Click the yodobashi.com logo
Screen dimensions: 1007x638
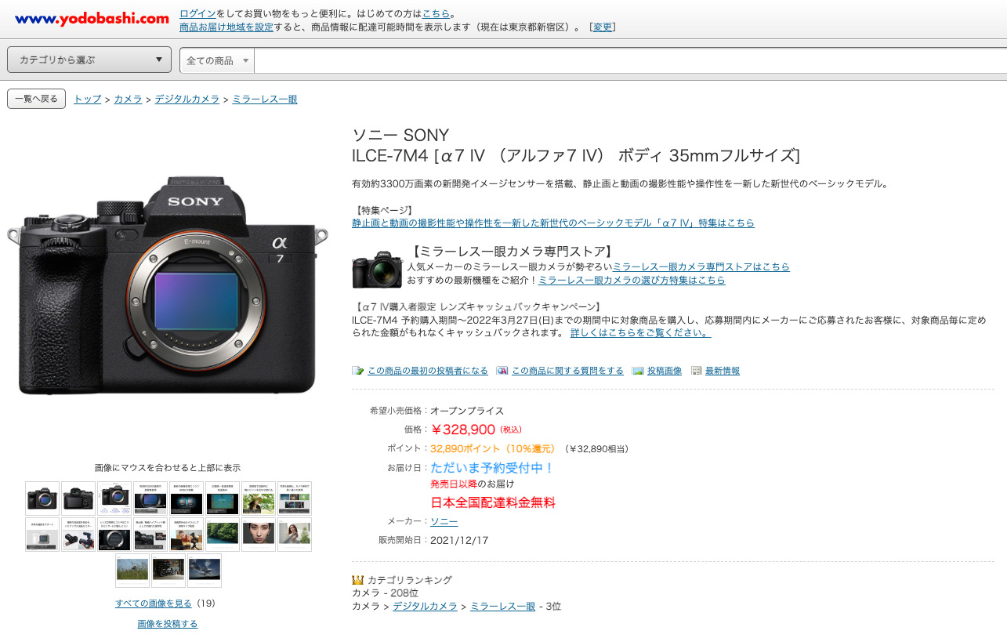pyautogui.click(x=92, y=19)
